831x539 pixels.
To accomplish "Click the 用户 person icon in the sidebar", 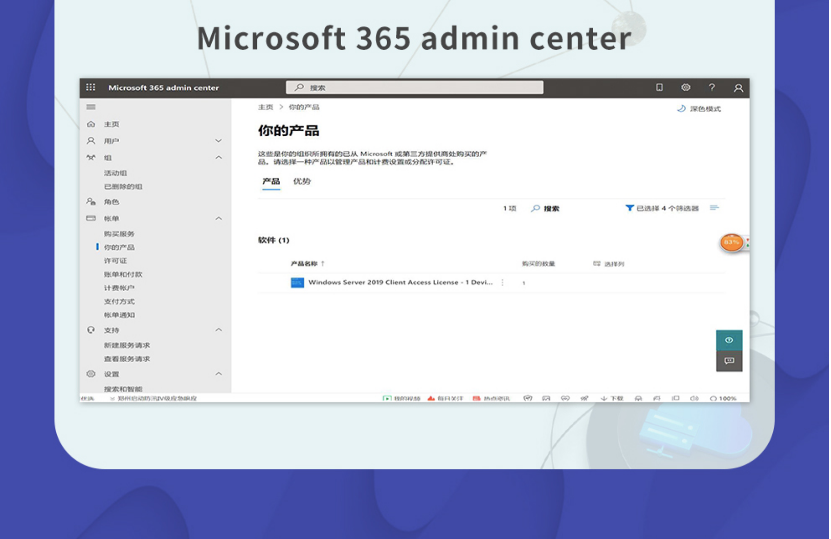I will tap(91, 140).
